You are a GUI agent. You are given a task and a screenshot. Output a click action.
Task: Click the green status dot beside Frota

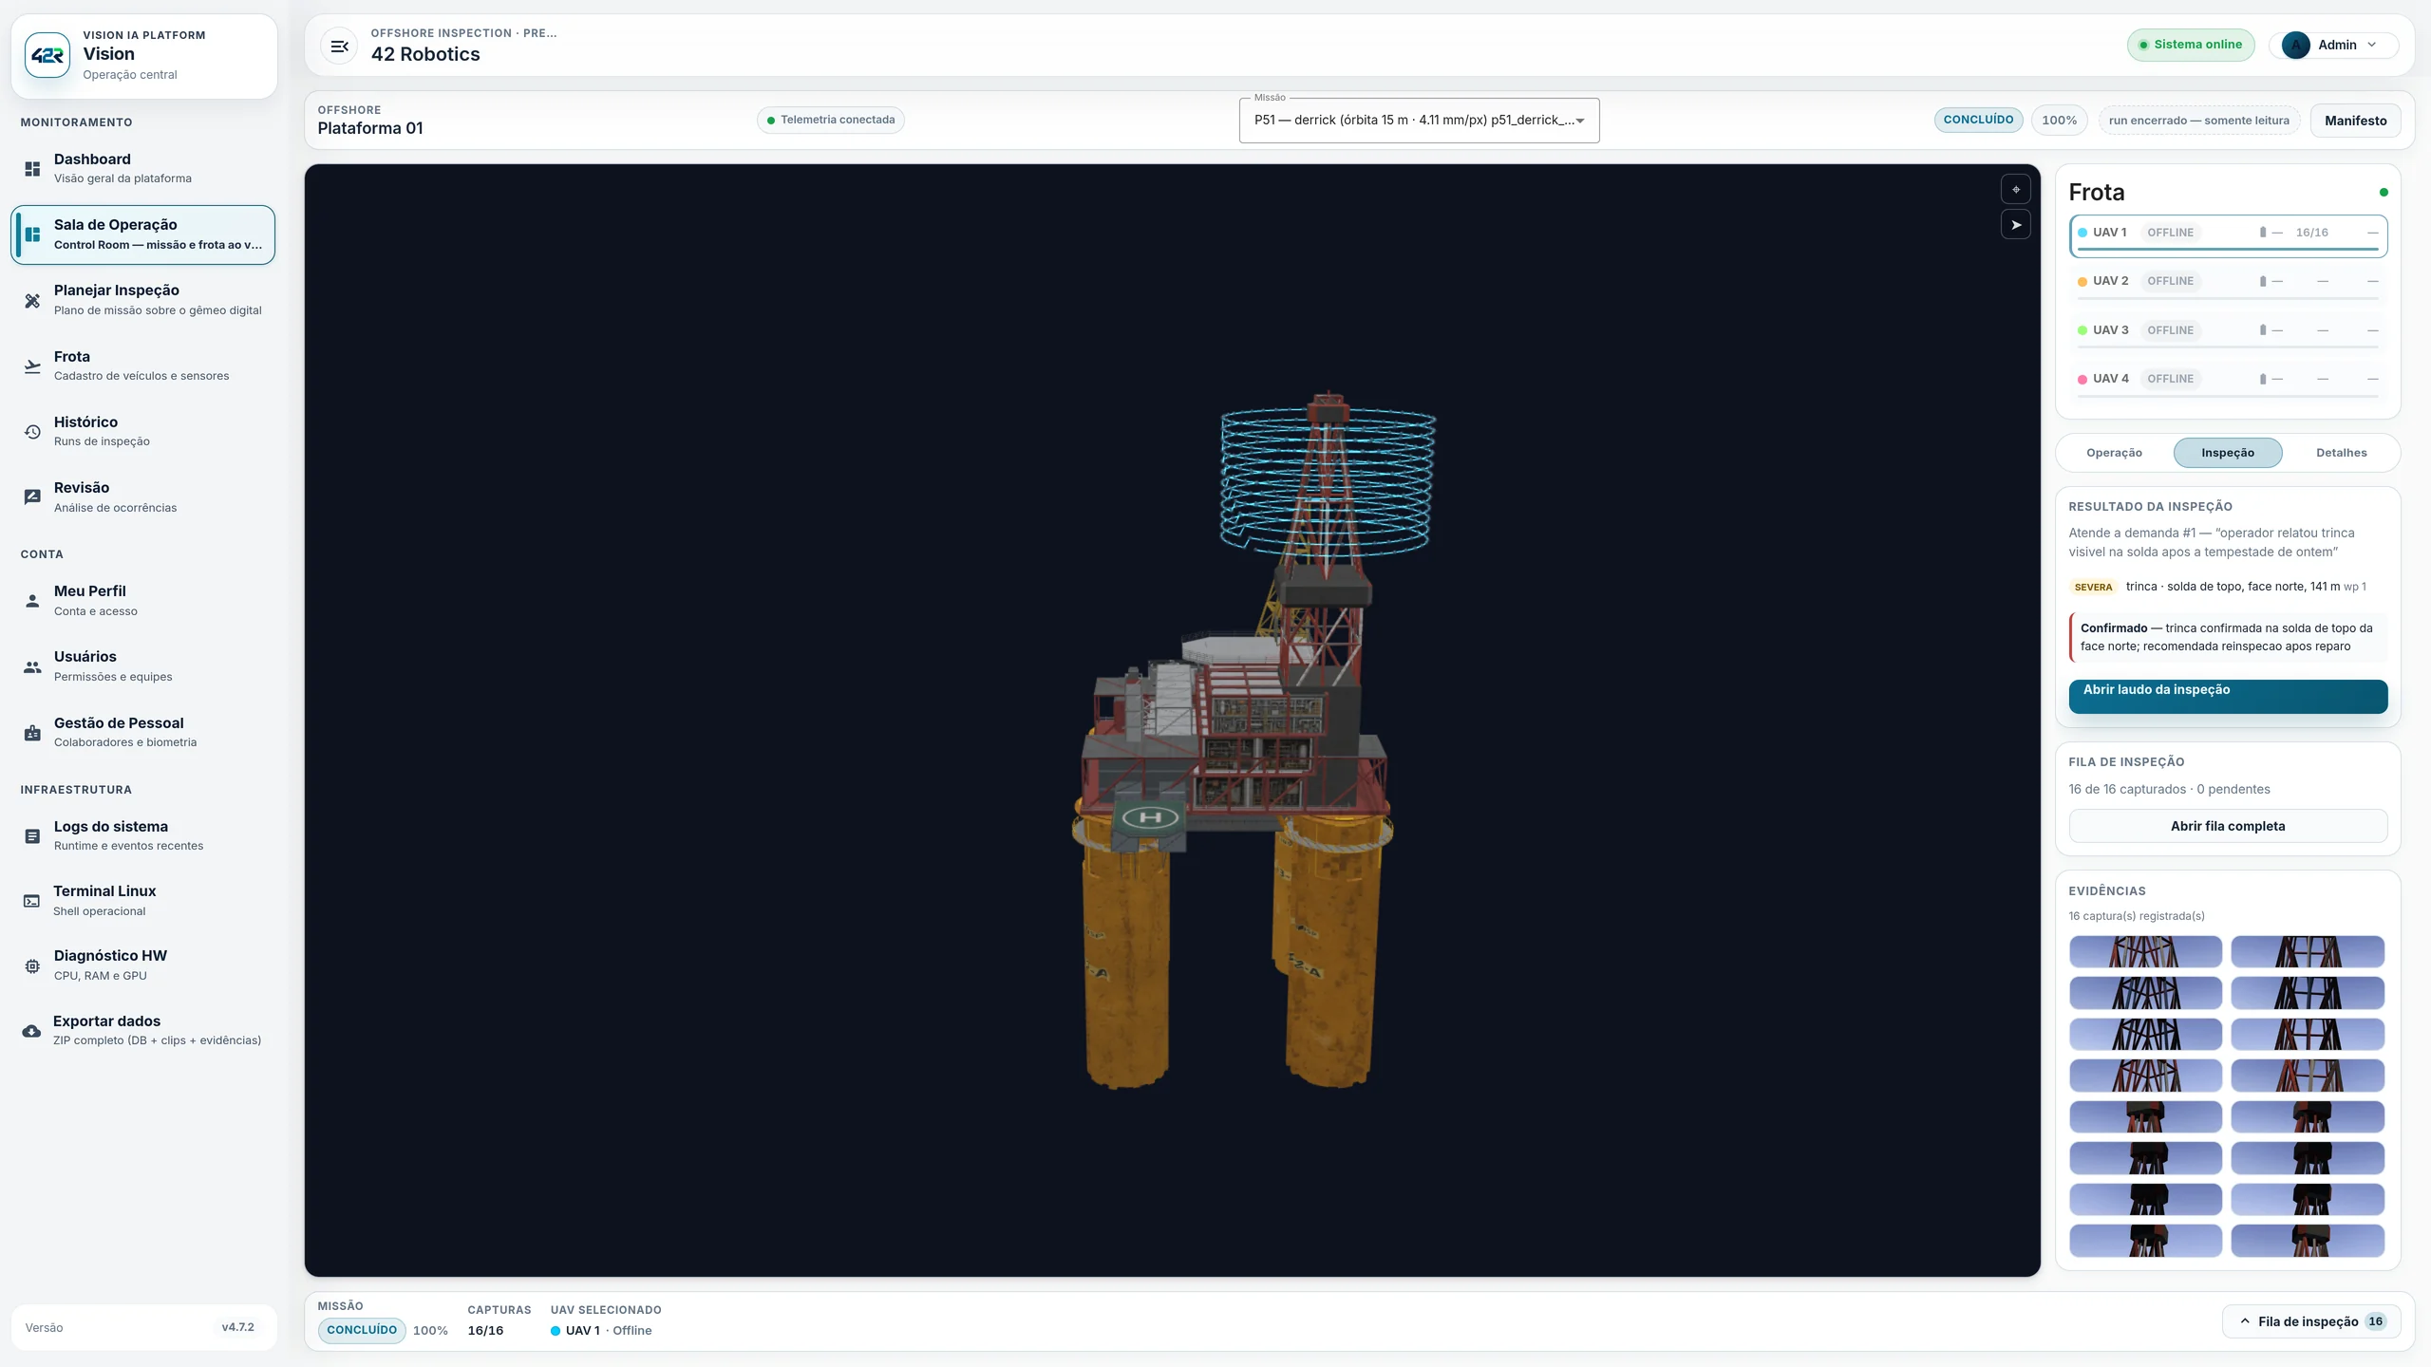tap(2384, 192)
